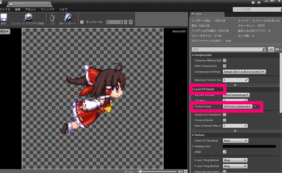The height and width of the screenshot is (173, 282).
Task: Click the mip level number field
Action: [114, 22]
